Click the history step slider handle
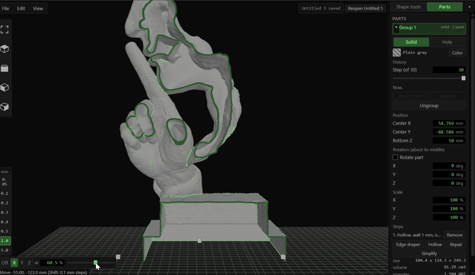This screenshot has height=275, width=475. (463, 78)
